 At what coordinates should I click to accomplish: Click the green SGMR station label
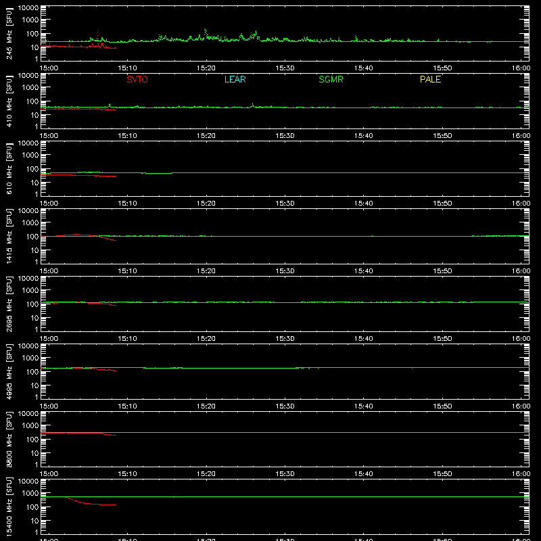point(331,79)
